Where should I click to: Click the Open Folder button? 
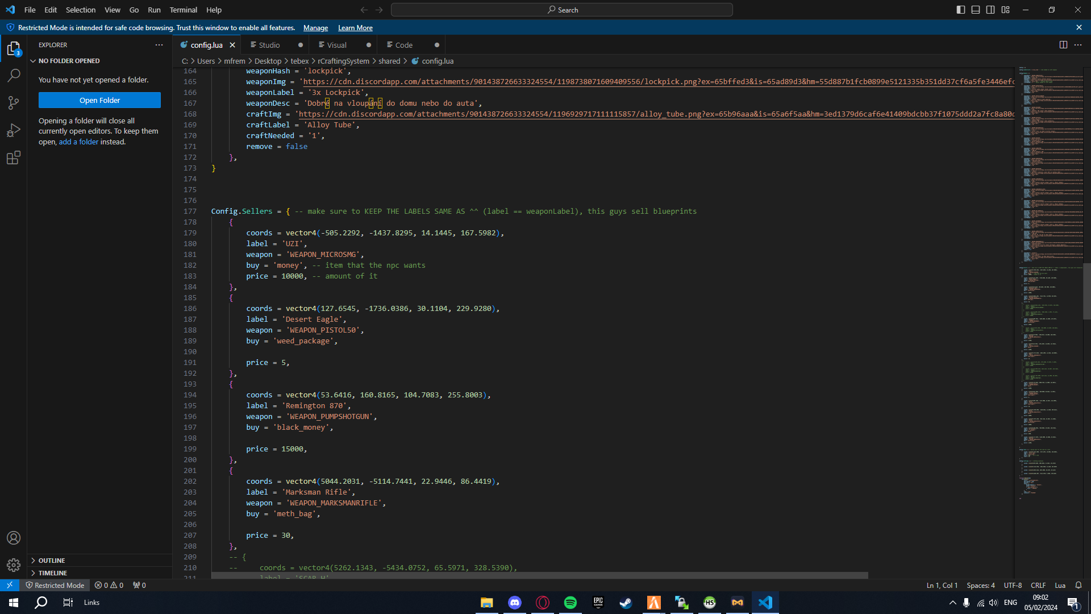coord(99,100)
